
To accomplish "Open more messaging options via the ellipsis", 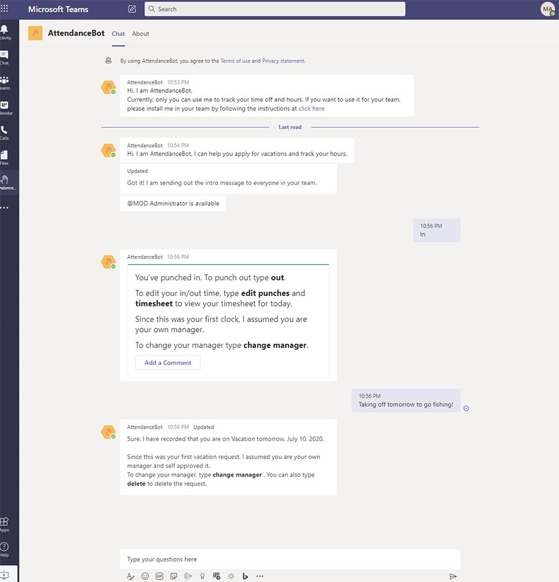I will [x=260, y=576].
